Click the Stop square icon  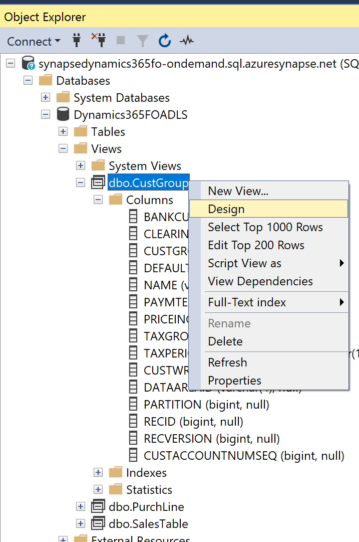click(x=121, y=41)
